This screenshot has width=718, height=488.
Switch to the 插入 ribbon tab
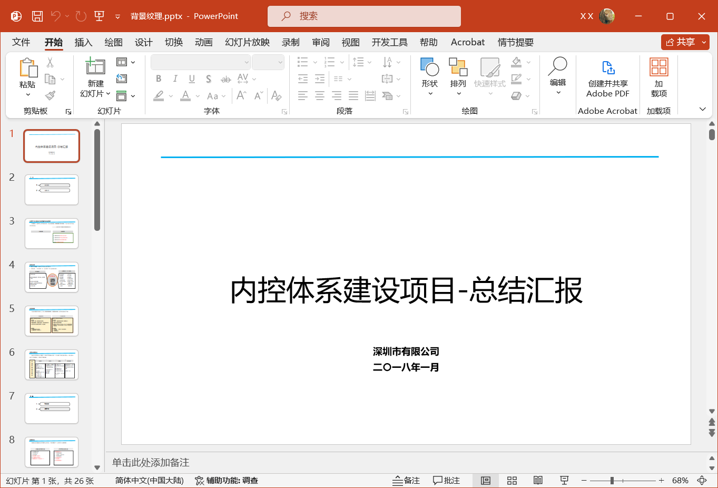pos(83,42)
